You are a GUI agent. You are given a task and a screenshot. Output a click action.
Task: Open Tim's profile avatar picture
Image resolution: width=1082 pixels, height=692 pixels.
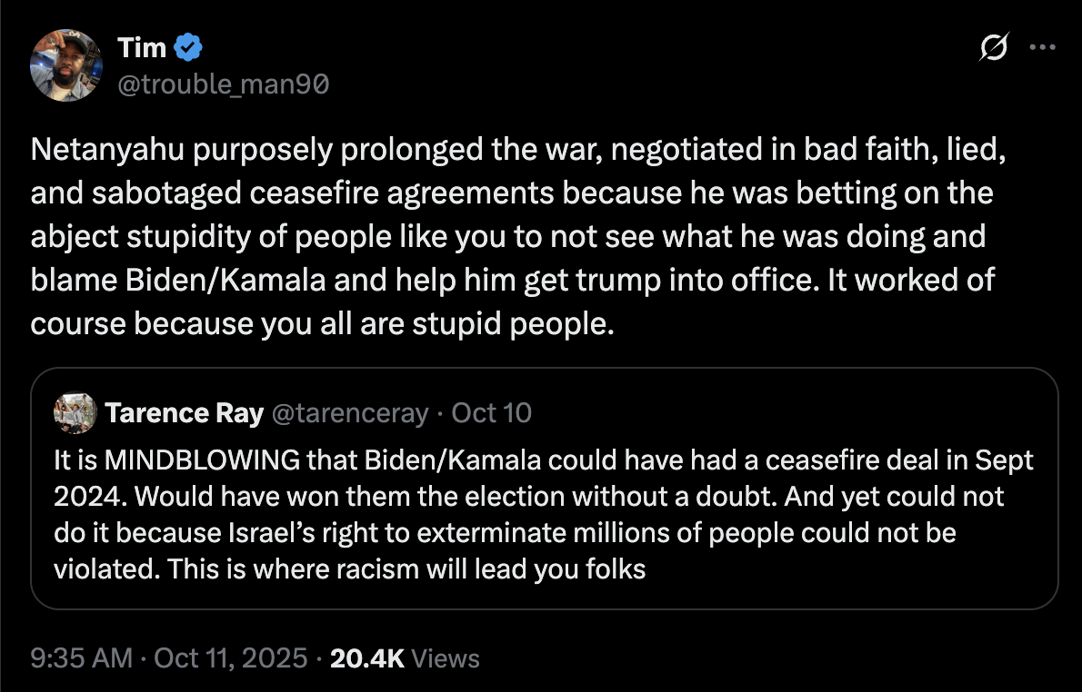[65, 64]
